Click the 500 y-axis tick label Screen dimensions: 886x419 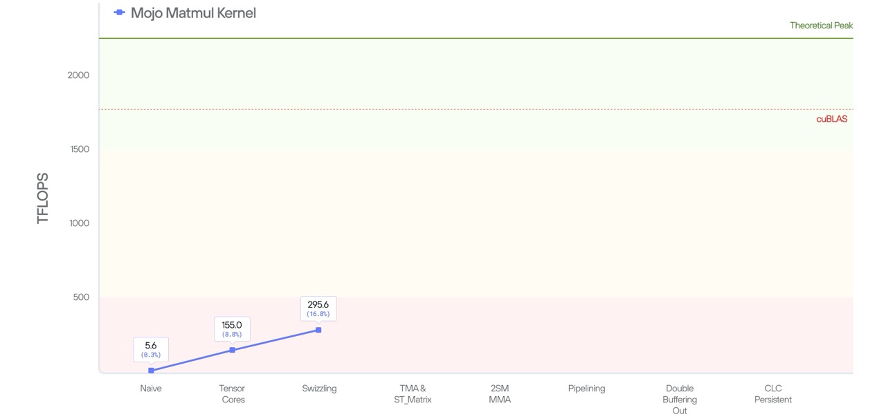tap(81, 297)
